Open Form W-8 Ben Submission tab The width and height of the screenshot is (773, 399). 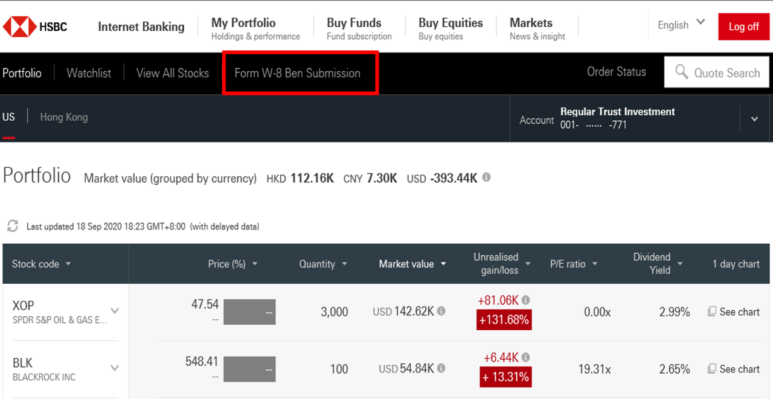pyautogui.click(x=297, y=73)
